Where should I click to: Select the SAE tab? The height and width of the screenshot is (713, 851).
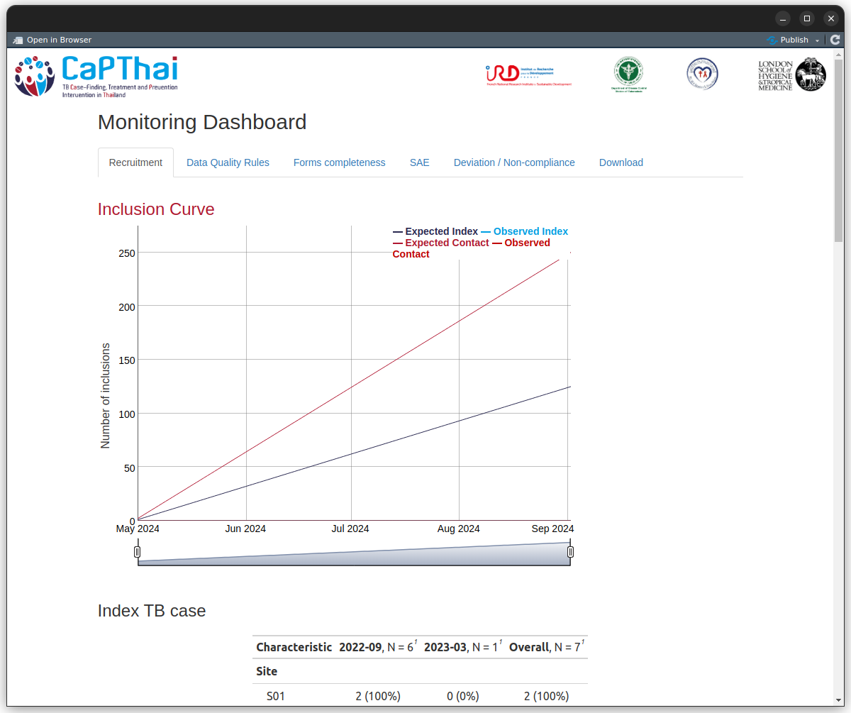(x=419, y=162)
